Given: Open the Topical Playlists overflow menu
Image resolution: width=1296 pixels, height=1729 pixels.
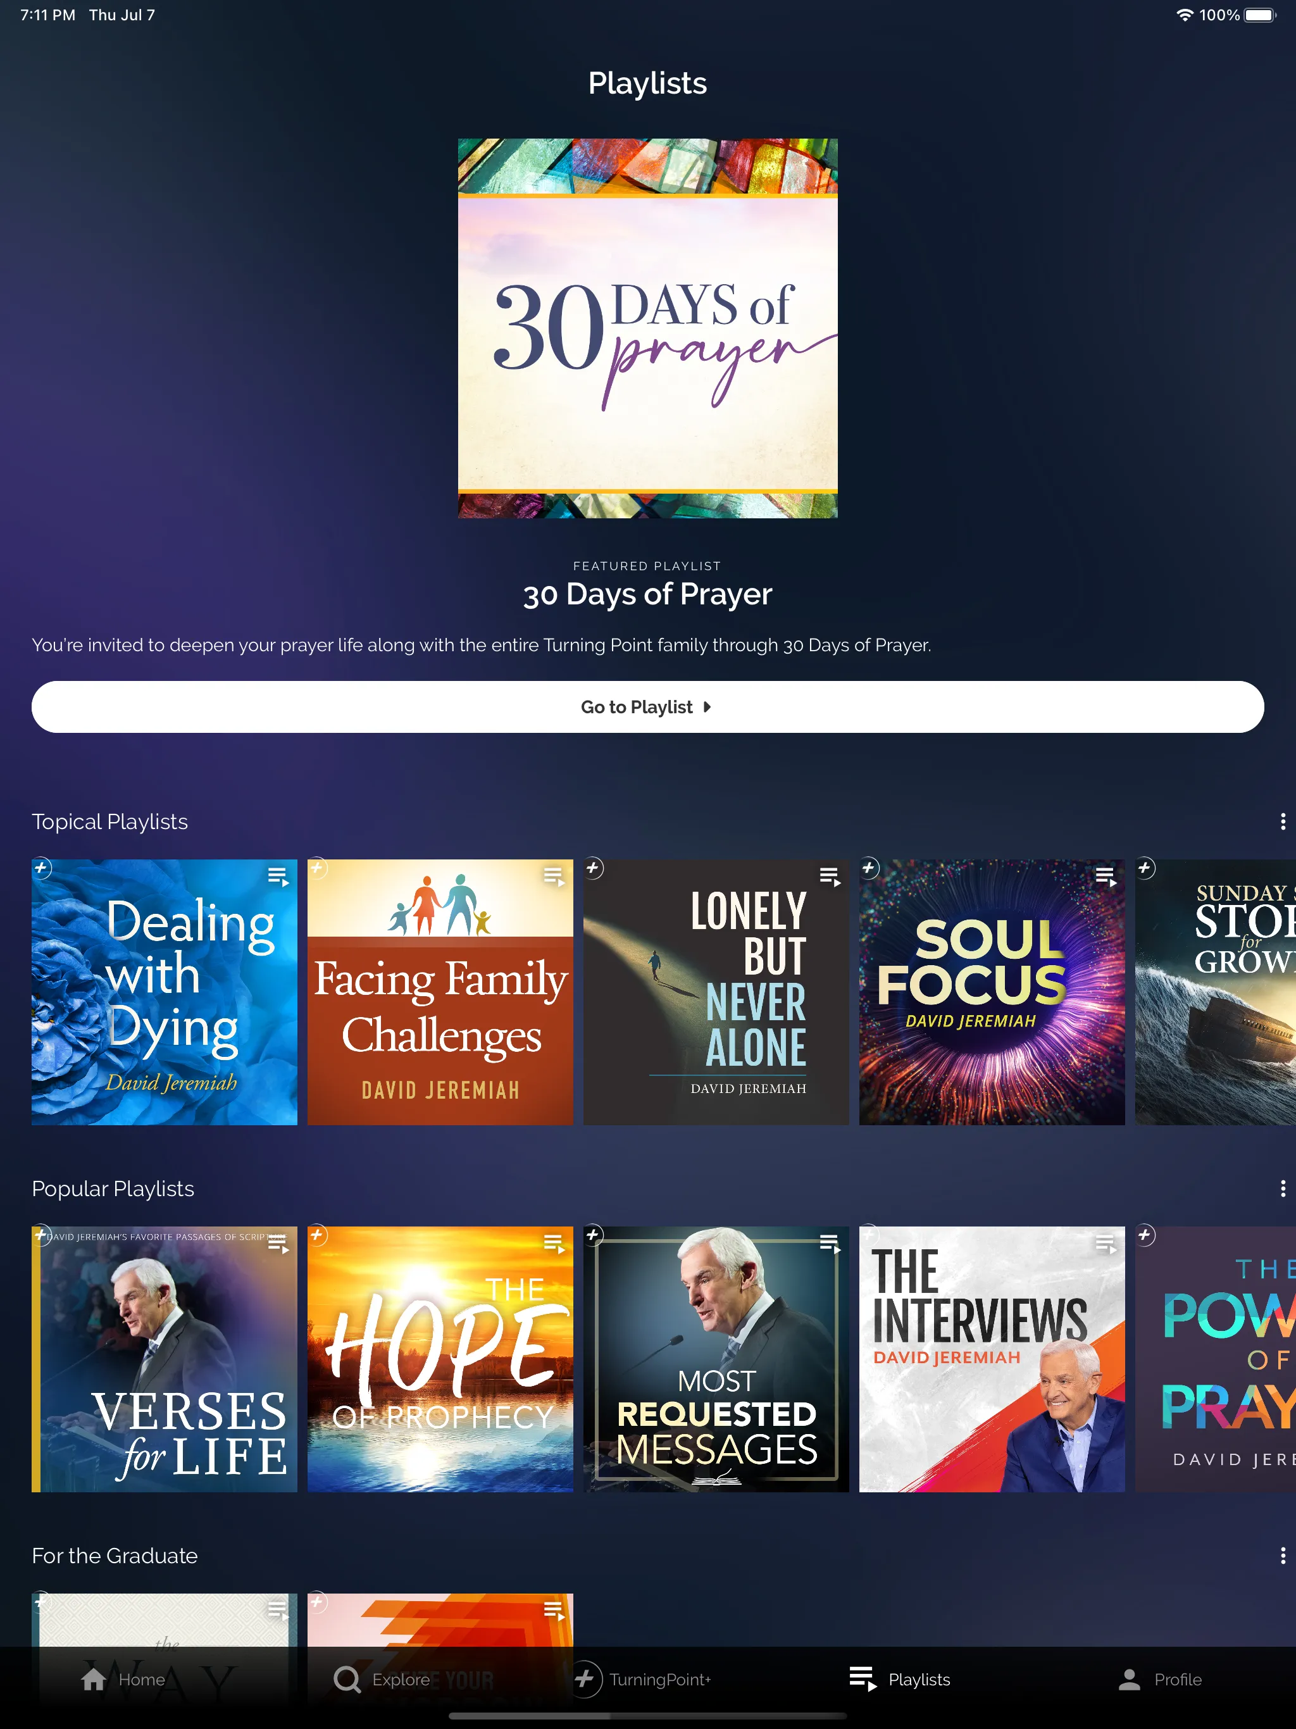Looking at the screenshot, I should coord(1280,821).
